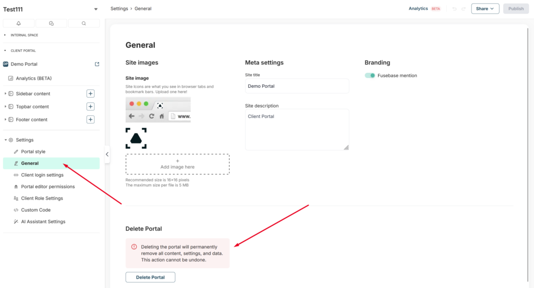Screen dimensions: 534x288
Task: Click the Delete Portal heading
Action: click(x=144, y=229)
